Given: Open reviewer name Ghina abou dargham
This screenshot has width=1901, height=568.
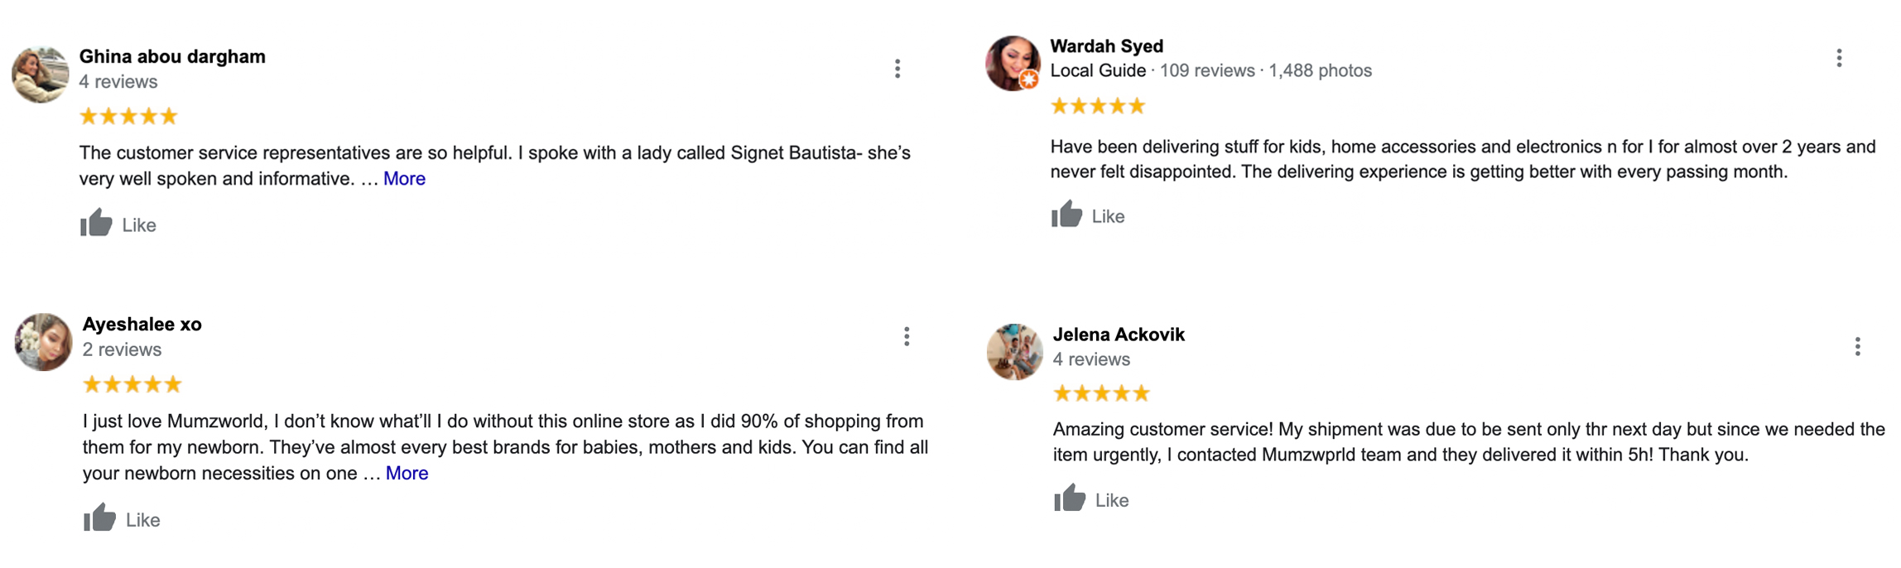Looking at the screenshot, I should click(172, 56).
